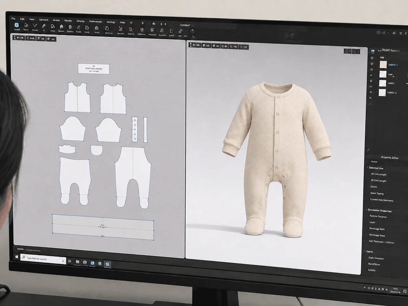Screen dimensions: 408x306
Task: Click the Select tool icon
Action: click(26, 26)
